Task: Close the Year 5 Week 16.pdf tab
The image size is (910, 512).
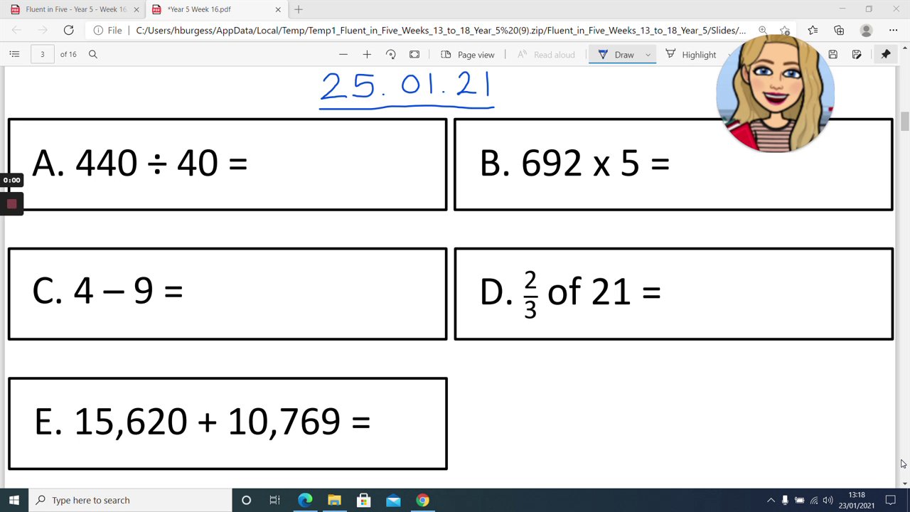Action: (x=278, y=10)
